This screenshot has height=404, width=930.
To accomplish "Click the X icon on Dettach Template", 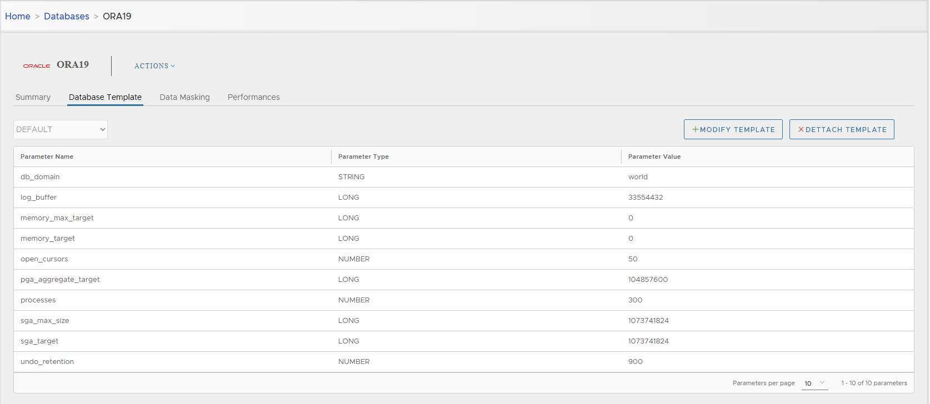I will click(801, 129).
